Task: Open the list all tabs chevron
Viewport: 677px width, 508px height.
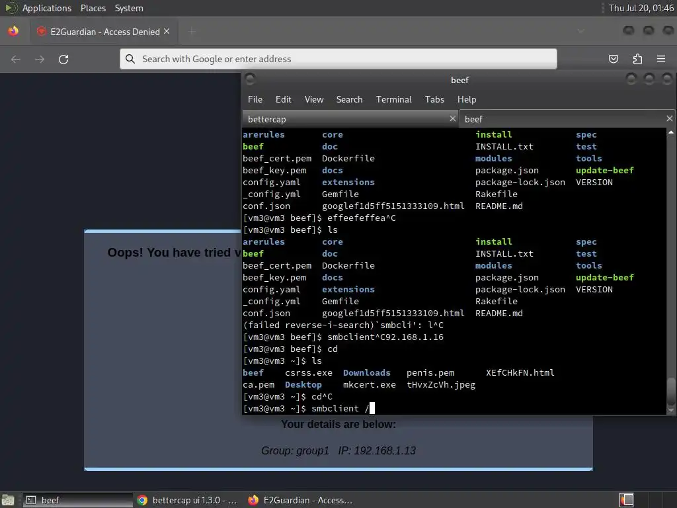Action: (580, 31)
